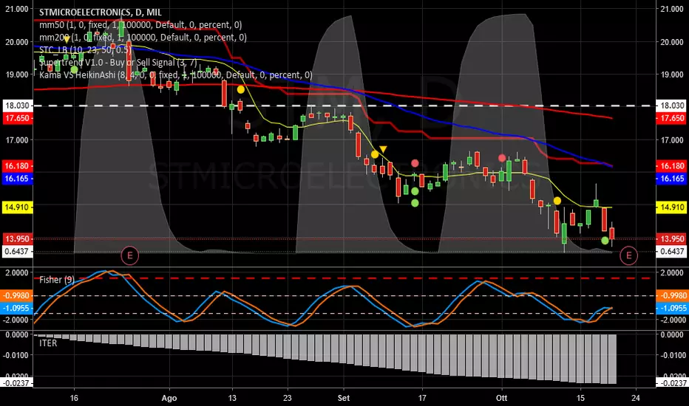Open the earnings E marker near date 24
Screen dimensions: 689x406
click(628, 255)
